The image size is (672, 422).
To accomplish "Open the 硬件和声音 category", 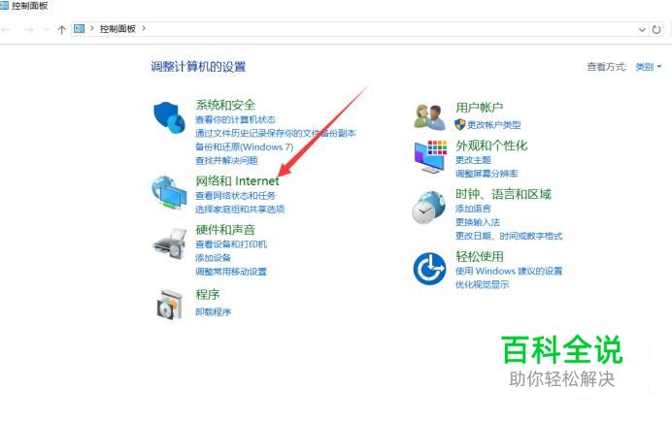I will point(225,229).
